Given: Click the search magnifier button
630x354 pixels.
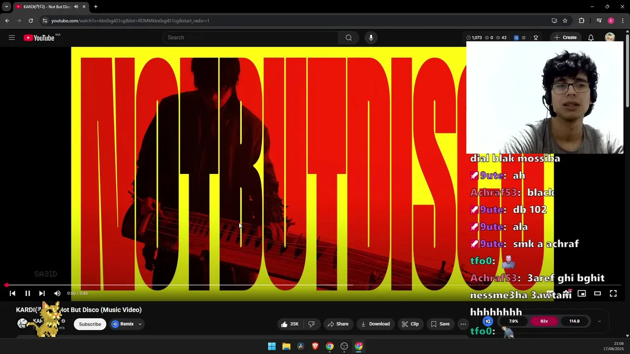Looking at the screenshot, I should [x=348, y=38].
